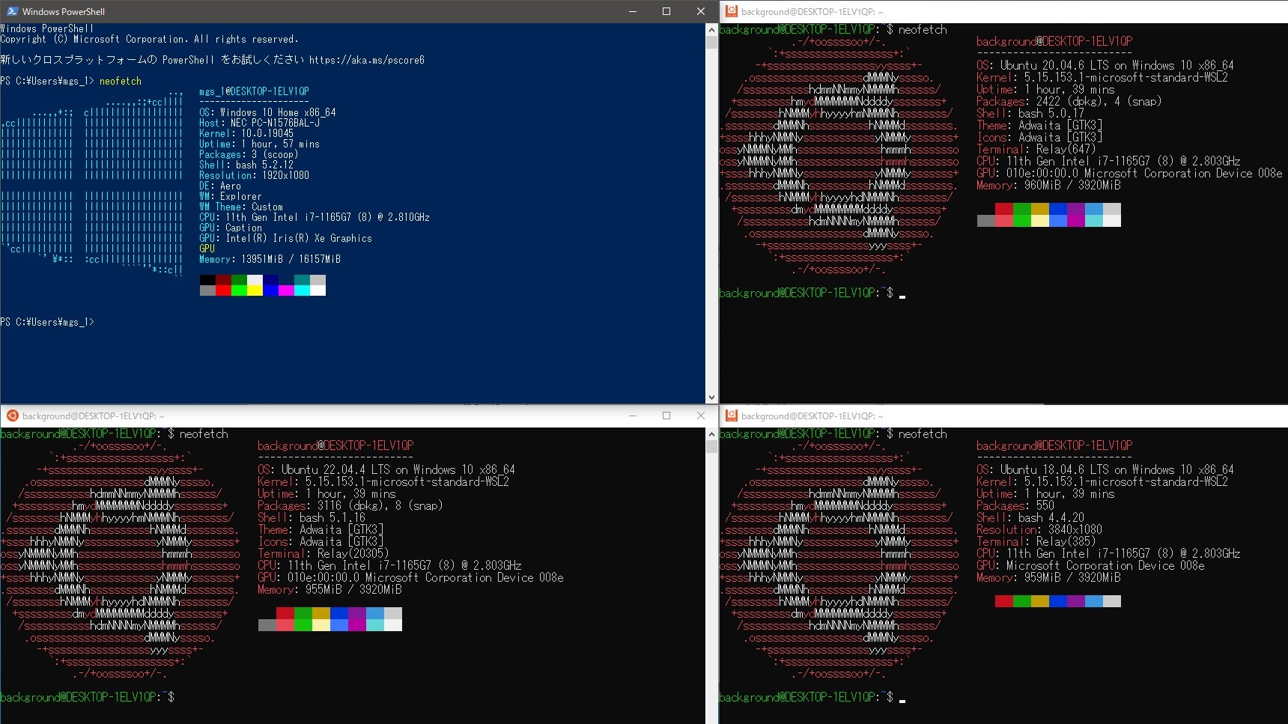The image size is (1288, 724).
Task: Click the scroll-up arrow in the PowerShell window
Action: pos(710,29)
